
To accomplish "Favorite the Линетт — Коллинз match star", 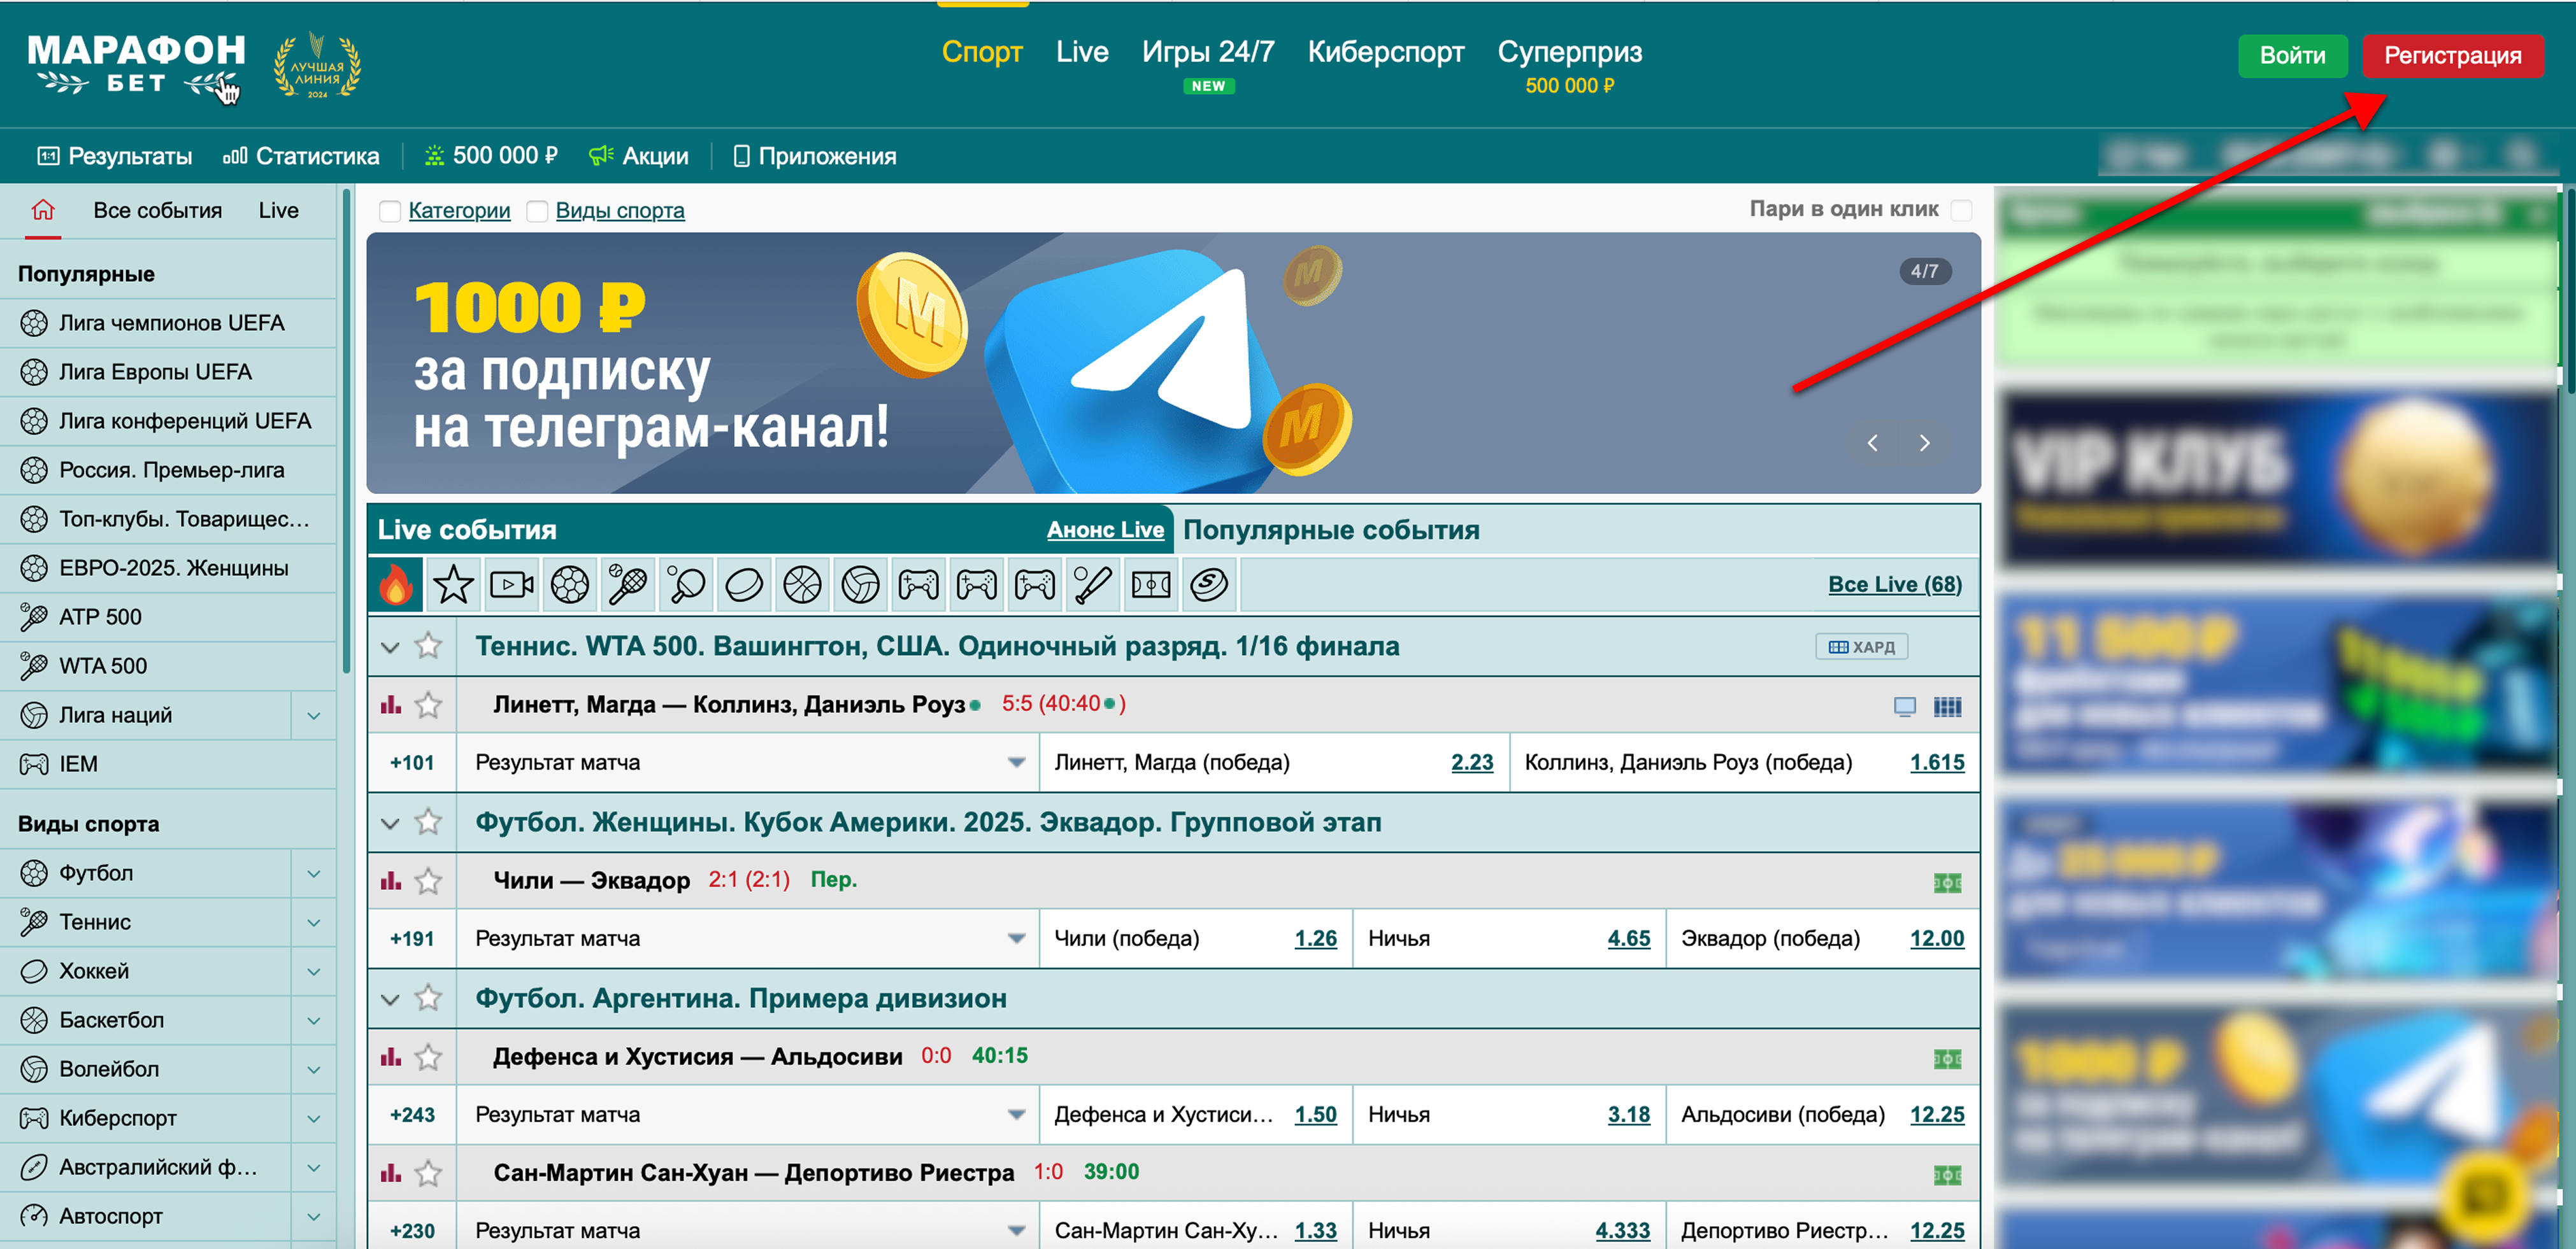I will click(429, 705).
